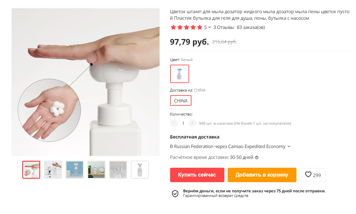The height and width of the screenshot is (214, 356).
Task: Select the sixth thumbnail with white bottle
Action: tap(140, 170)
